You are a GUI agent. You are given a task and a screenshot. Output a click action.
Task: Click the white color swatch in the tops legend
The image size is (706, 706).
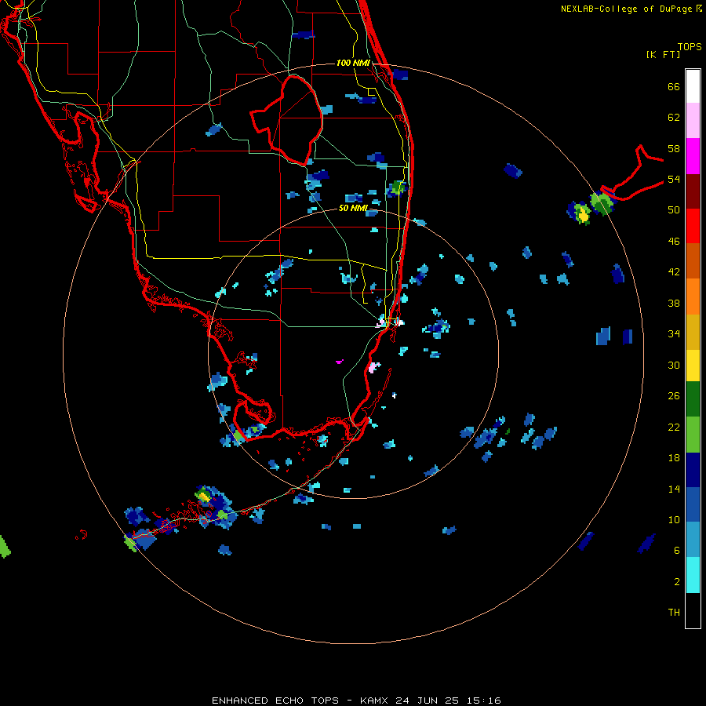pyautogui.click(x=693, y=86)
